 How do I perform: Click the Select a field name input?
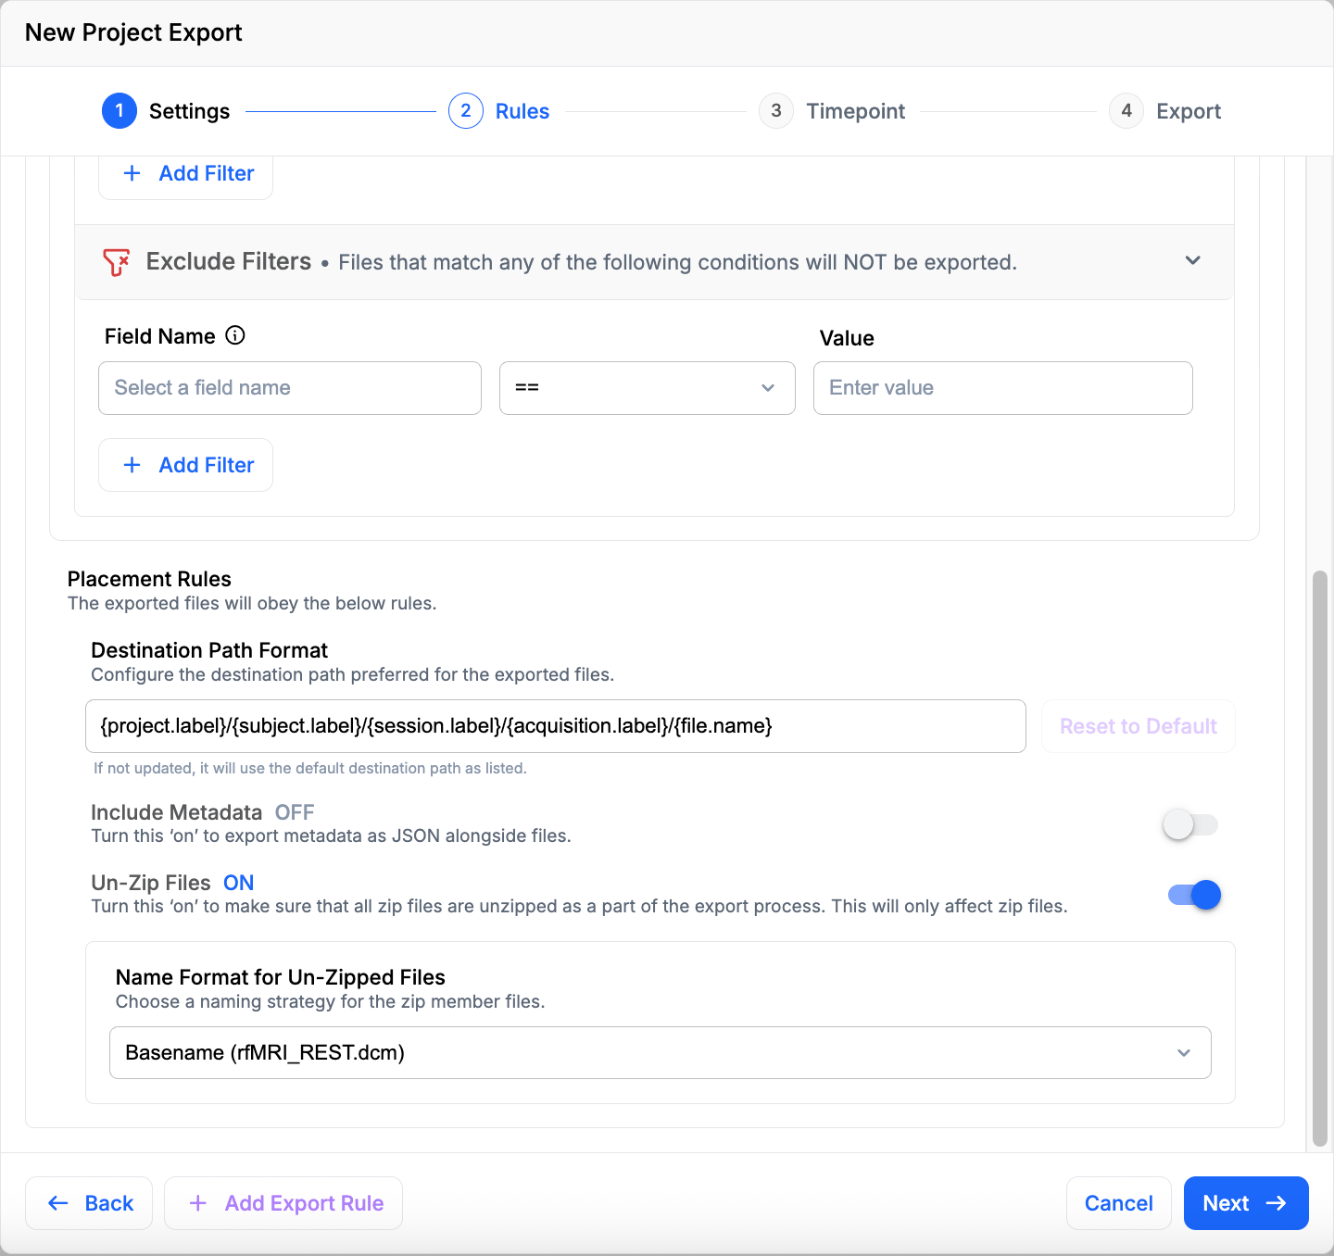pyautogui.click(x=289, y=388)
